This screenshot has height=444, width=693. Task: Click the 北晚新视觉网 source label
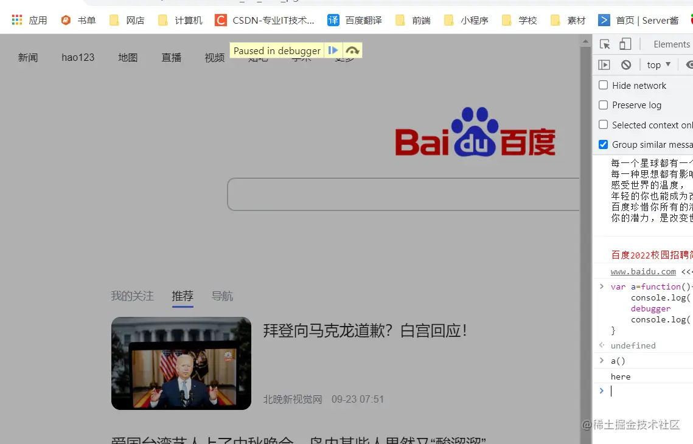293,400
